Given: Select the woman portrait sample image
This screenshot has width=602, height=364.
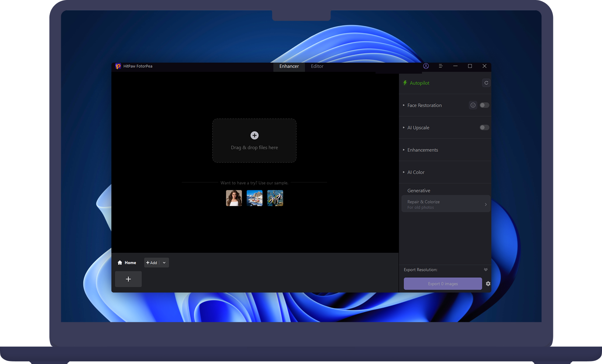Looking at the screenshot, I should coord(234,198).
